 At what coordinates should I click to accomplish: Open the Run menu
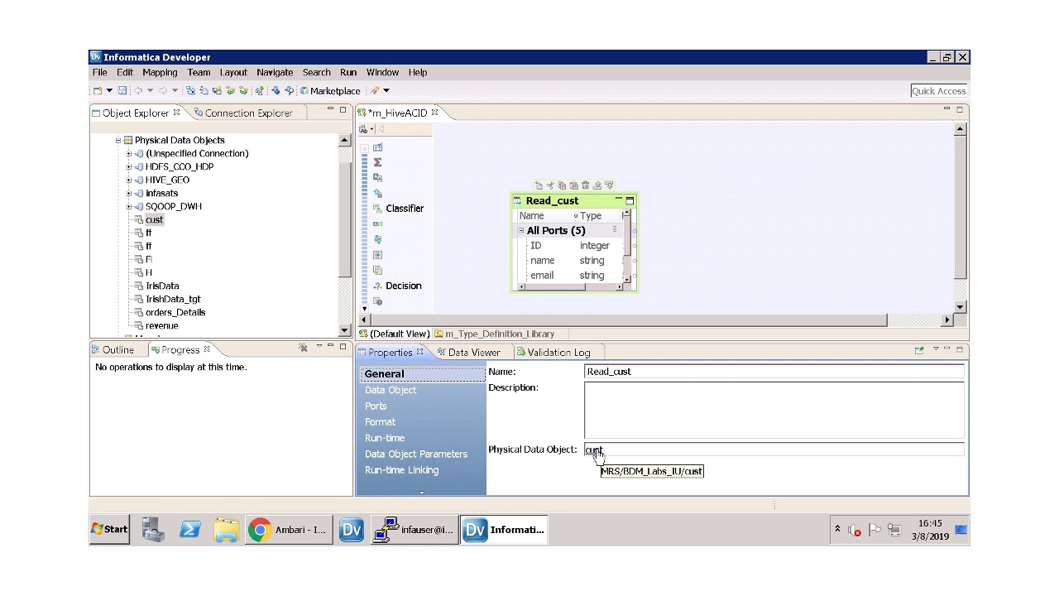[x=348, y=72]
